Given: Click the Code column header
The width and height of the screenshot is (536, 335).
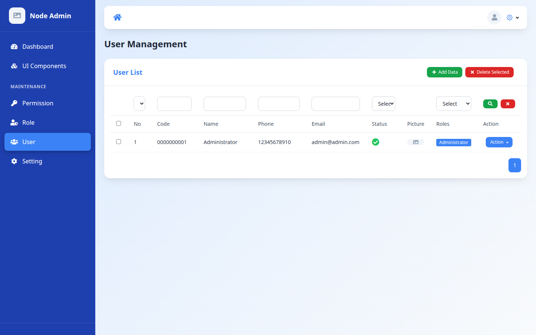Looking at the screenshot, I should tap(163, 124).
